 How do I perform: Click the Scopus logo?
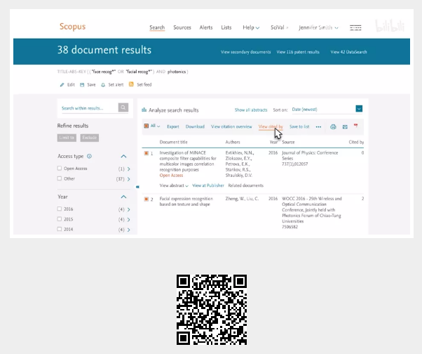tap(72, 27)
